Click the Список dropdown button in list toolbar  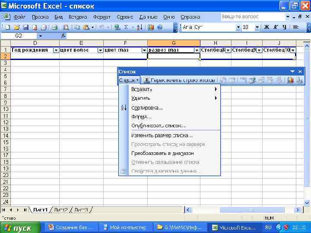coord(129,80)
